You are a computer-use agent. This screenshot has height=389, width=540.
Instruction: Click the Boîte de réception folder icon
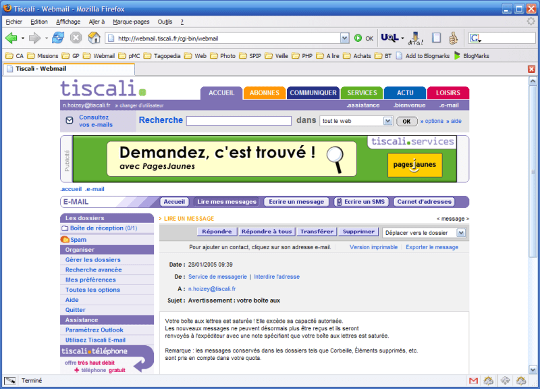point(65,228)
